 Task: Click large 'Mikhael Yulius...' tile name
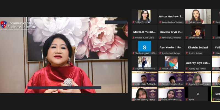pos(145,32)
